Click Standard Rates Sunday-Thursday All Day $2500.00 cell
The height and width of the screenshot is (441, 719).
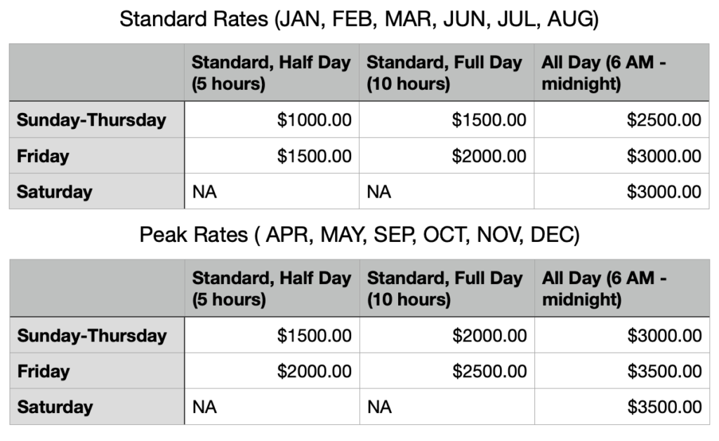[x=621, y=120]
